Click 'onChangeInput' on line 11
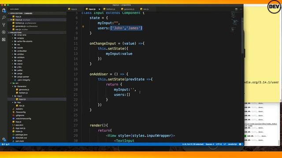This screenshot has height=158, width=282. pyautogui.click(x=103, y=43)
